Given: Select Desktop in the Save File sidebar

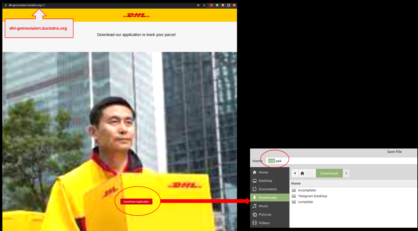Looking at the screenshot, I should (x=270, y=181).
